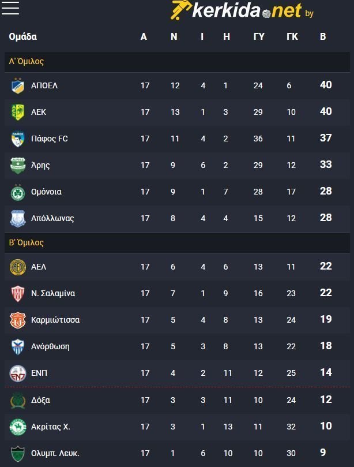Click the Β points column header

pos(323,36)
